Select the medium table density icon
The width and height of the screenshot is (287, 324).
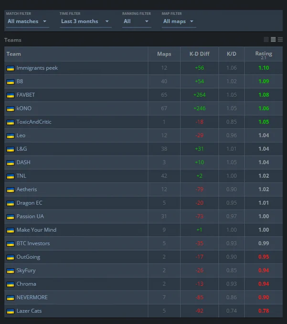pyautogui.click(x=273, y=40)
